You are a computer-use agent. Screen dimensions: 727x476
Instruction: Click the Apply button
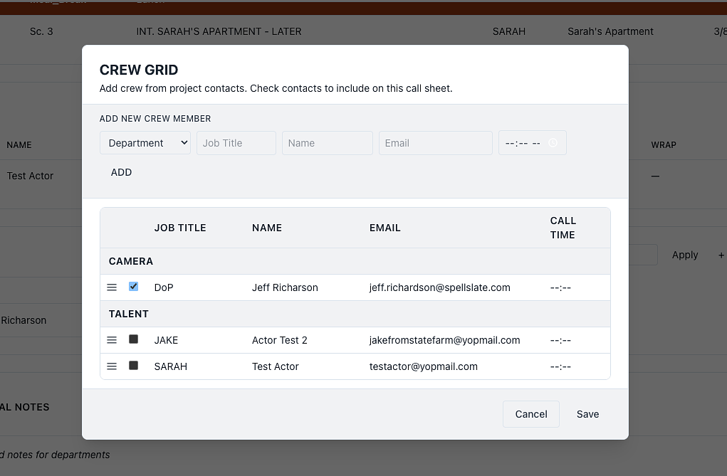coord(684,255)
